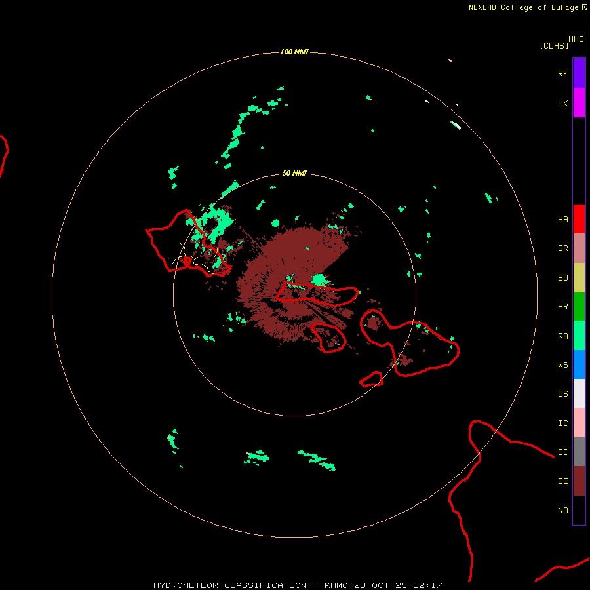Image resolution: width=590 pixels, height=590 pixels.
Task: Click the Hydrometeor Classification KHMO caption
Action: (x=297, y=585)
